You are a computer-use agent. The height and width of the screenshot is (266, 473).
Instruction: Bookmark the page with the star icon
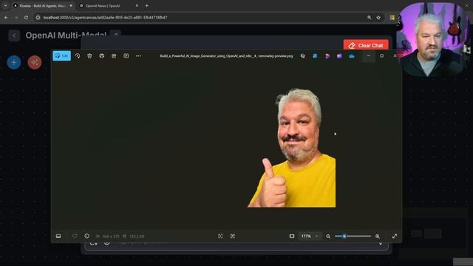pos(378,18)
